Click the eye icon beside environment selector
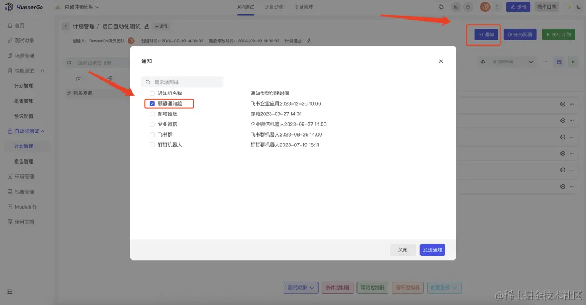Image resolution: width=586 pixels, height=305 pixels. tap(482, 62)
